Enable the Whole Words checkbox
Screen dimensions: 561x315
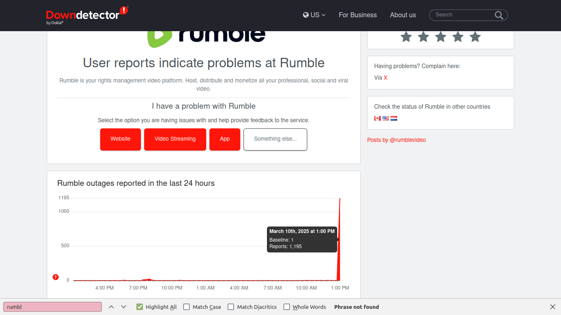(x=287, y=307)
